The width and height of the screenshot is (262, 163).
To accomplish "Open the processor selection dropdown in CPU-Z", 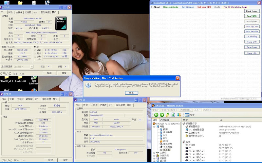I will 23,67.
